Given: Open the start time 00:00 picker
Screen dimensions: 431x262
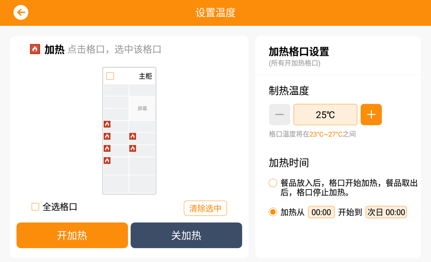Looking at the screenshot, I should click(x=321, y=212).
